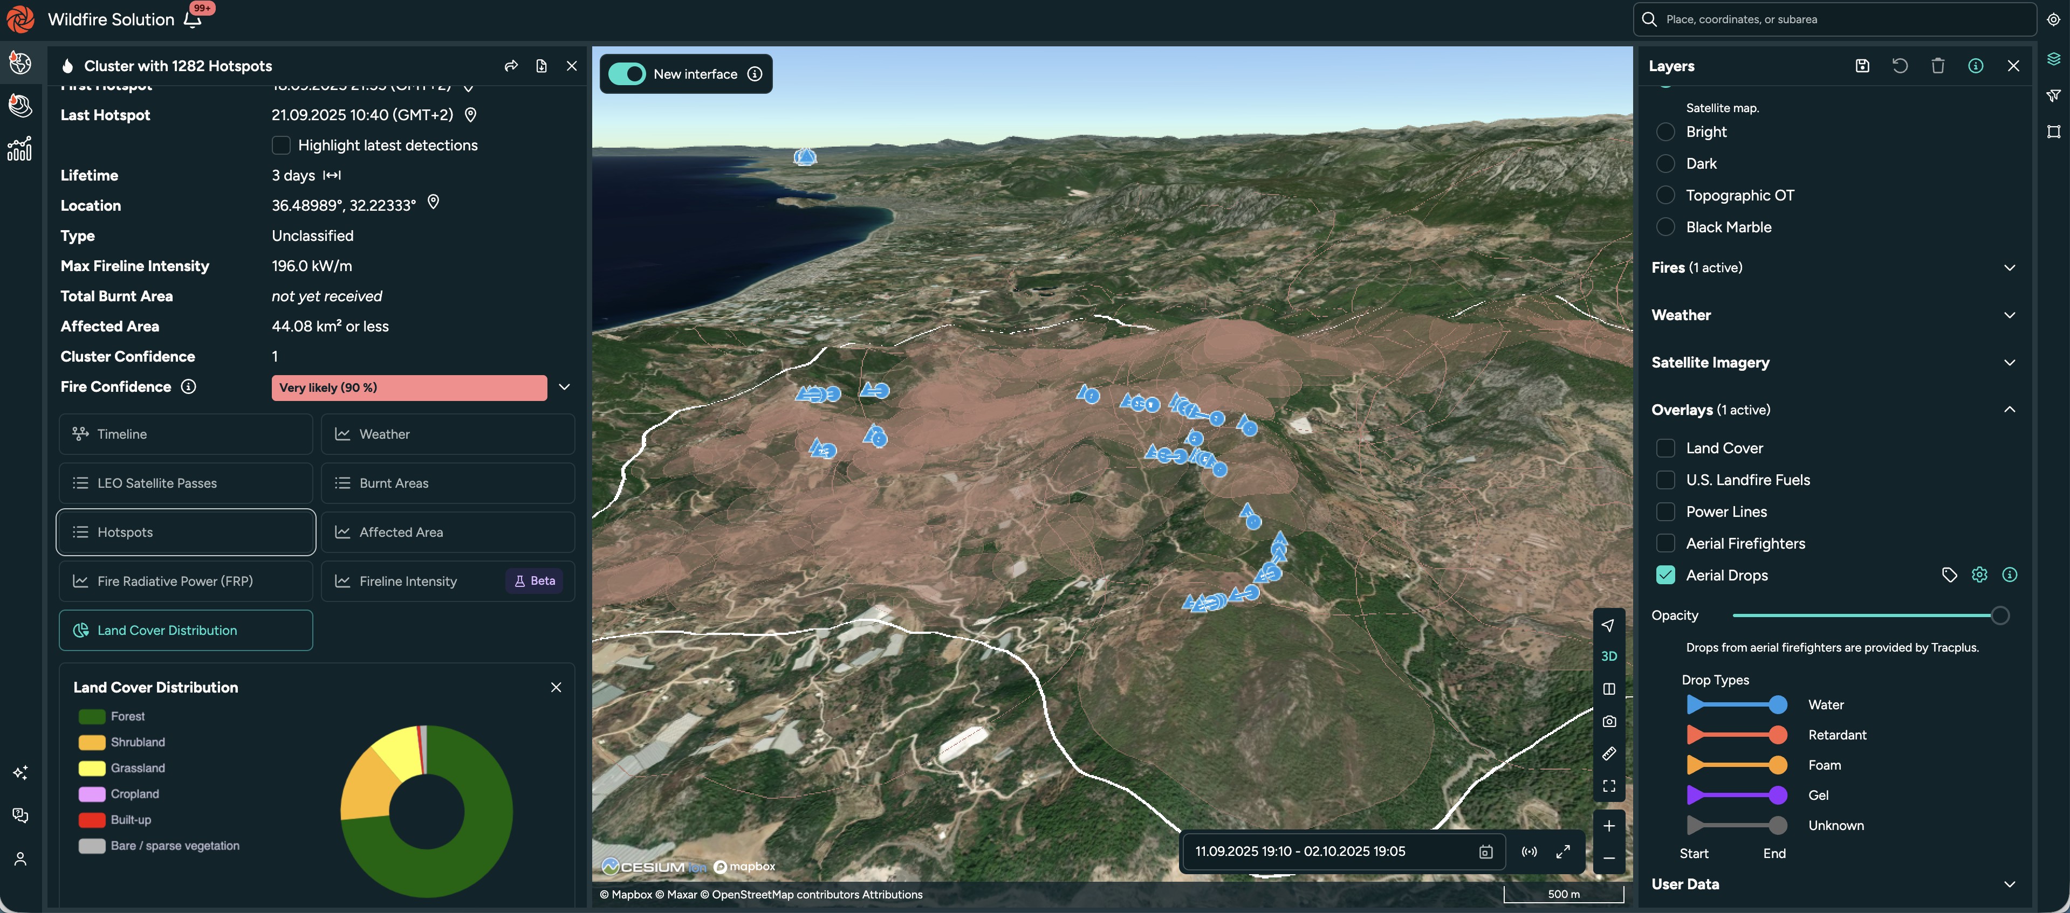This screenshot has width=2070, height=913.
Task: Open split-view map comparison
Action: tap(1609, 688)
